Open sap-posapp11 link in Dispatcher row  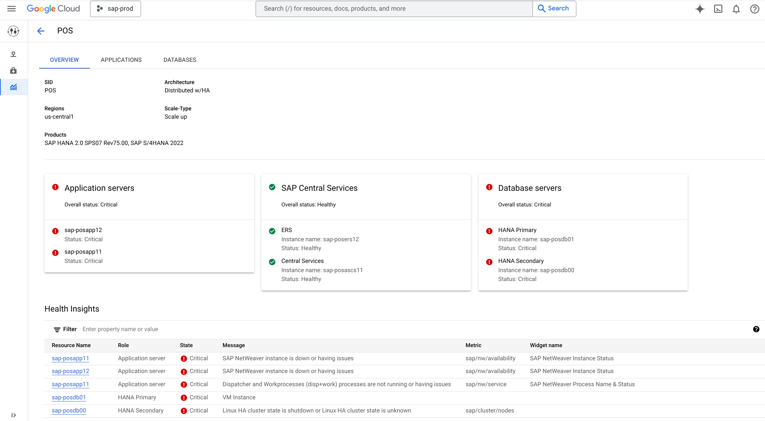[70, 384]
